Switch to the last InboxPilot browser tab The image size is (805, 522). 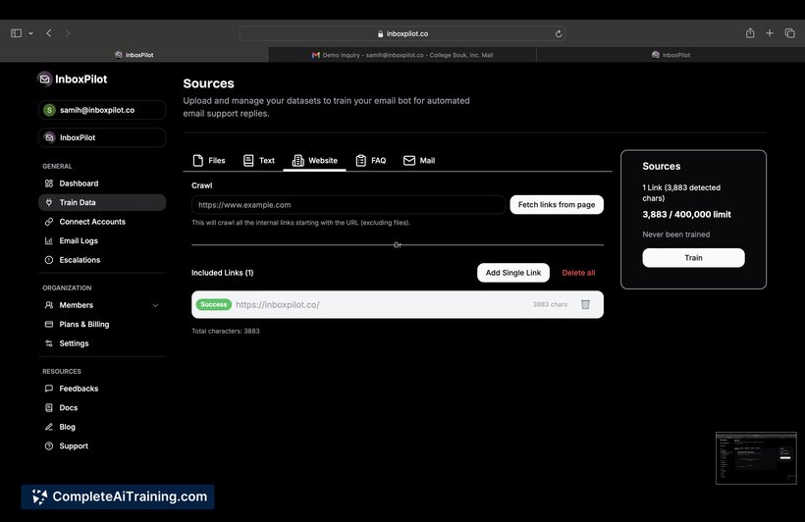(x=671, y=55)
